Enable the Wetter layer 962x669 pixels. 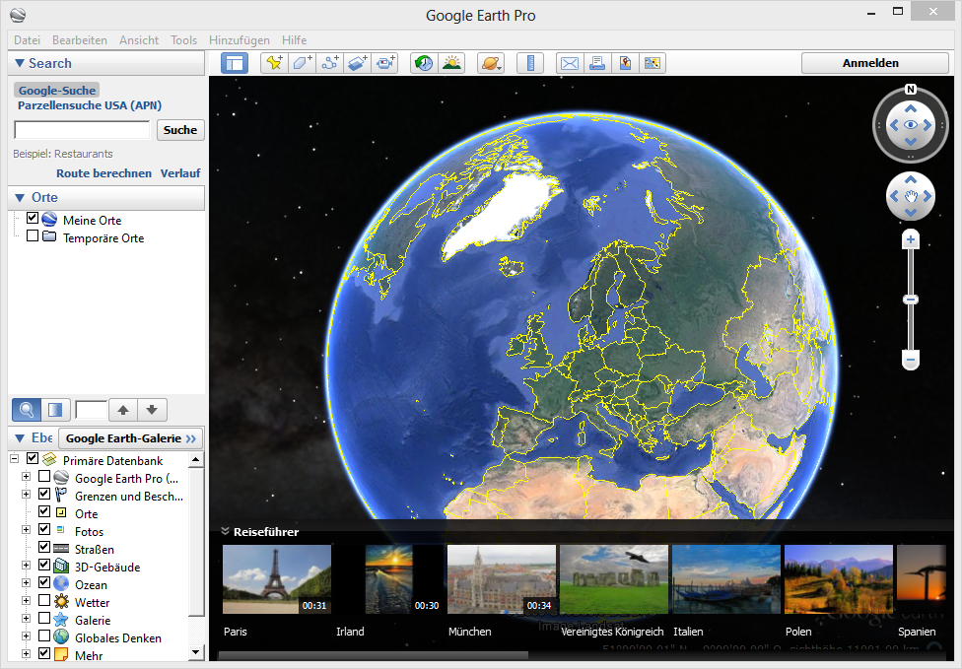tap(44, 600)
